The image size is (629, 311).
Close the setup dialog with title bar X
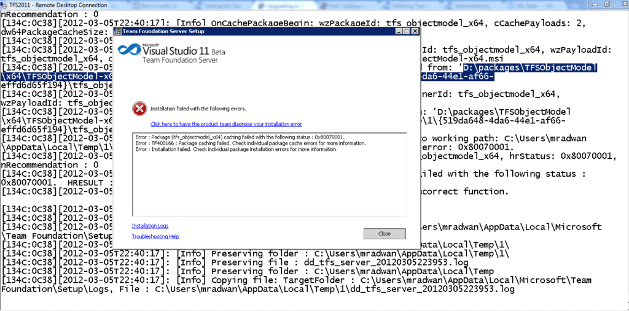tap(415, 31)
